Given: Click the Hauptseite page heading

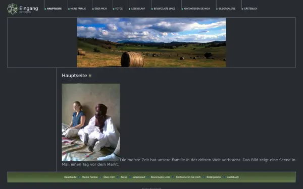Looking at the screenshot, I should tap(74, 76).
